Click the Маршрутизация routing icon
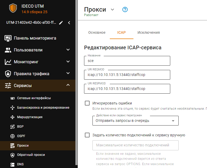This screenshot has height=168, width=207. [12, 117]
